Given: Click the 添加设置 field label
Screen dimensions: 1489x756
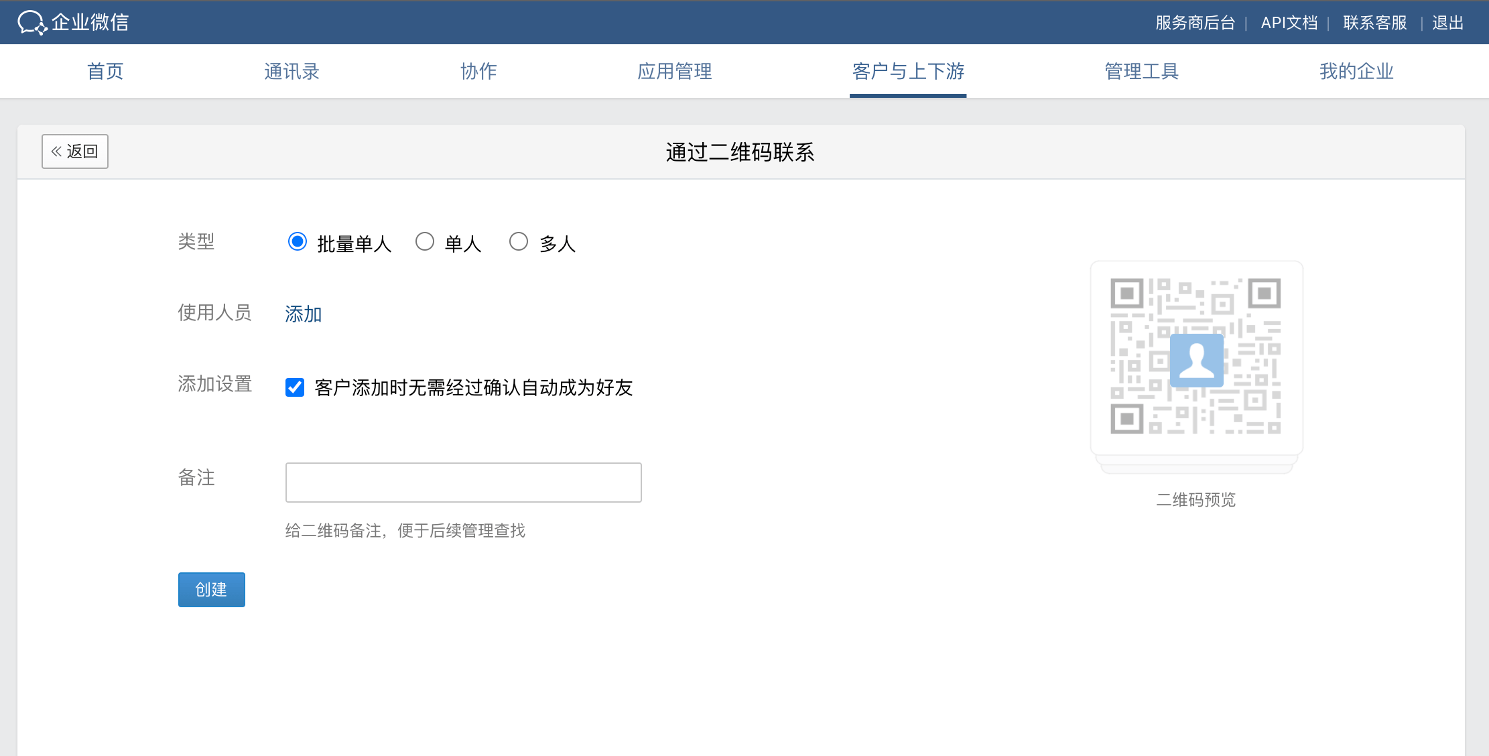Looking at the screenshot, I should pos(214,384).
